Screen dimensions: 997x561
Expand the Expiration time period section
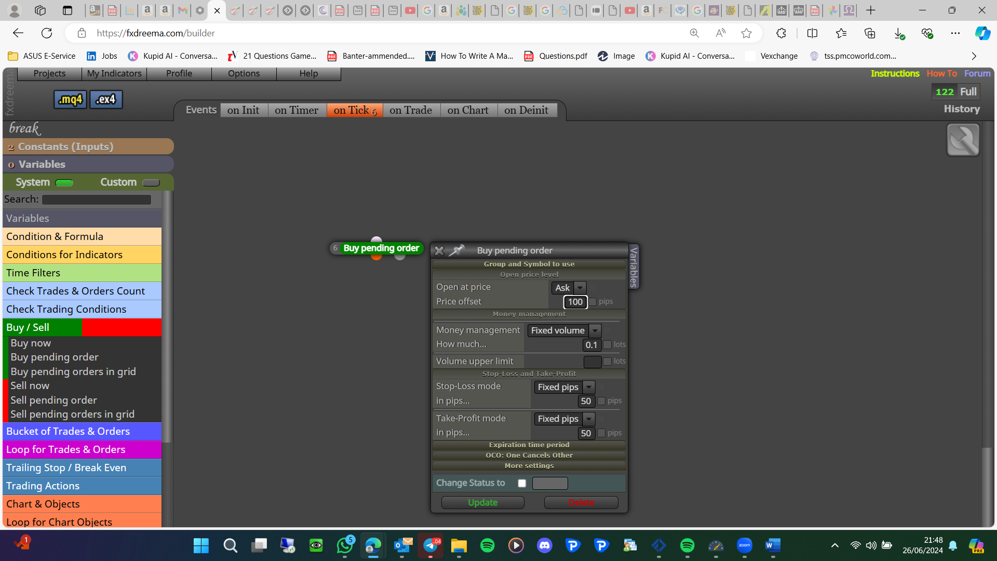[x=529, y=445]
